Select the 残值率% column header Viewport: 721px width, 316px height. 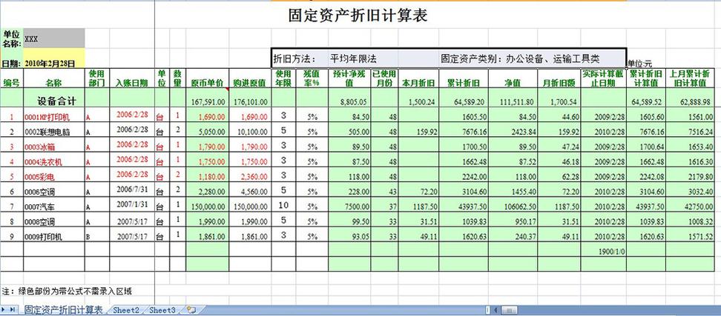(x=312, y=78)
